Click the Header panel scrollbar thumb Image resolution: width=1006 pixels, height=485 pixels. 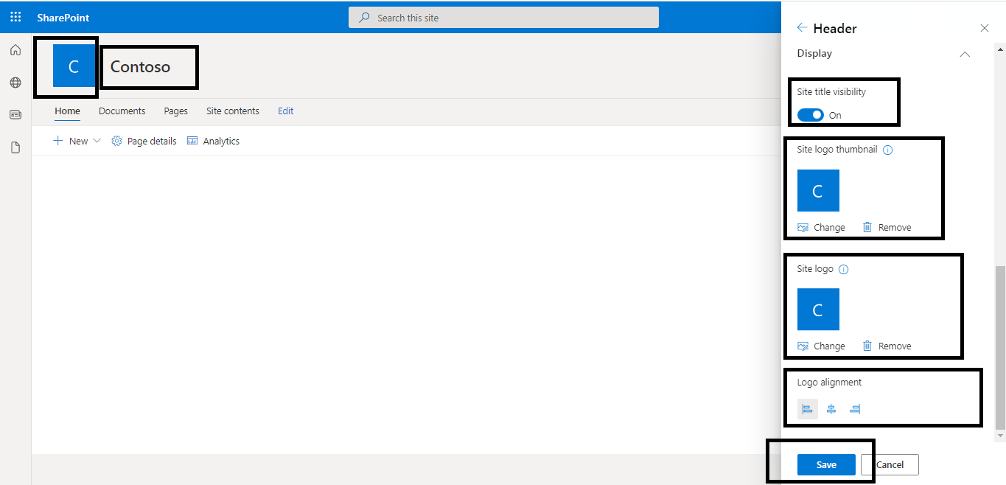(1000, 347)
